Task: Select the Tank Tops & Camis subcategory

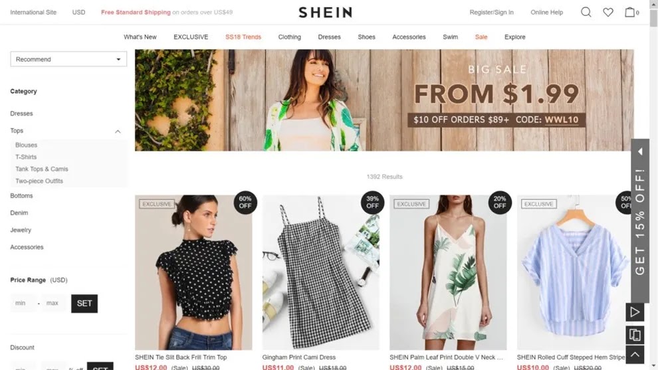Action: (42, 169)
